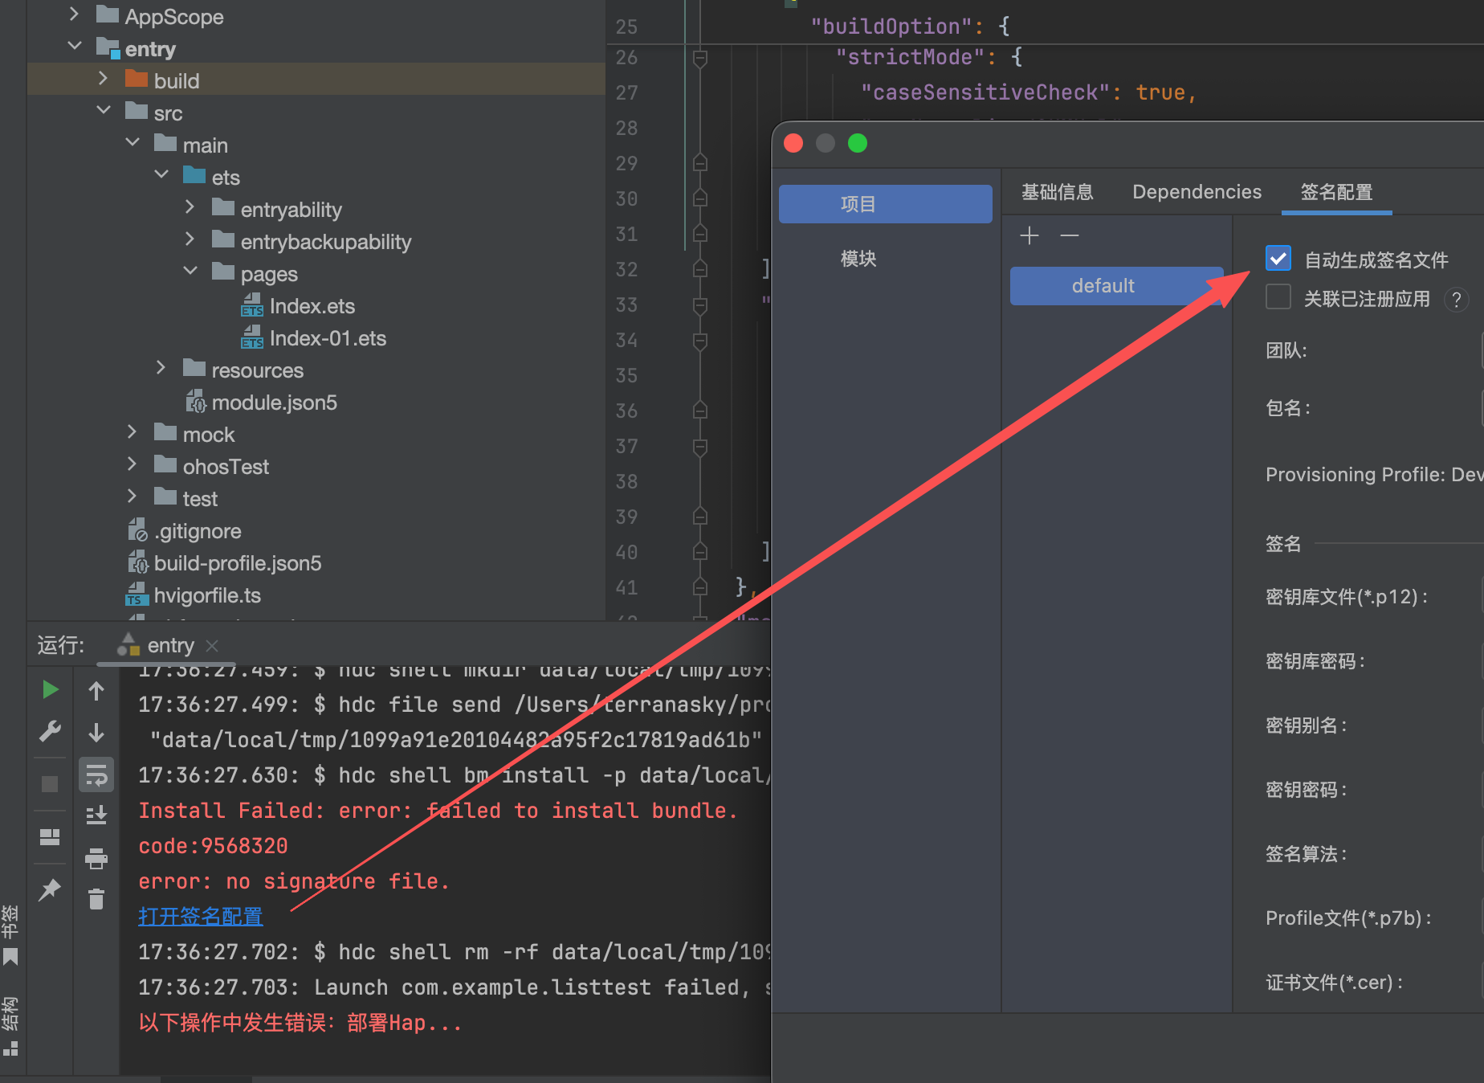This screenshot has height=1083, width=1484.
Task: Switch to Dependencies tab
Action: (x=1197, y=192)
